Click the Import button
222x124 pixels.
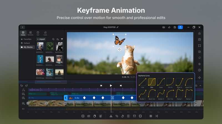pos(41,39)
